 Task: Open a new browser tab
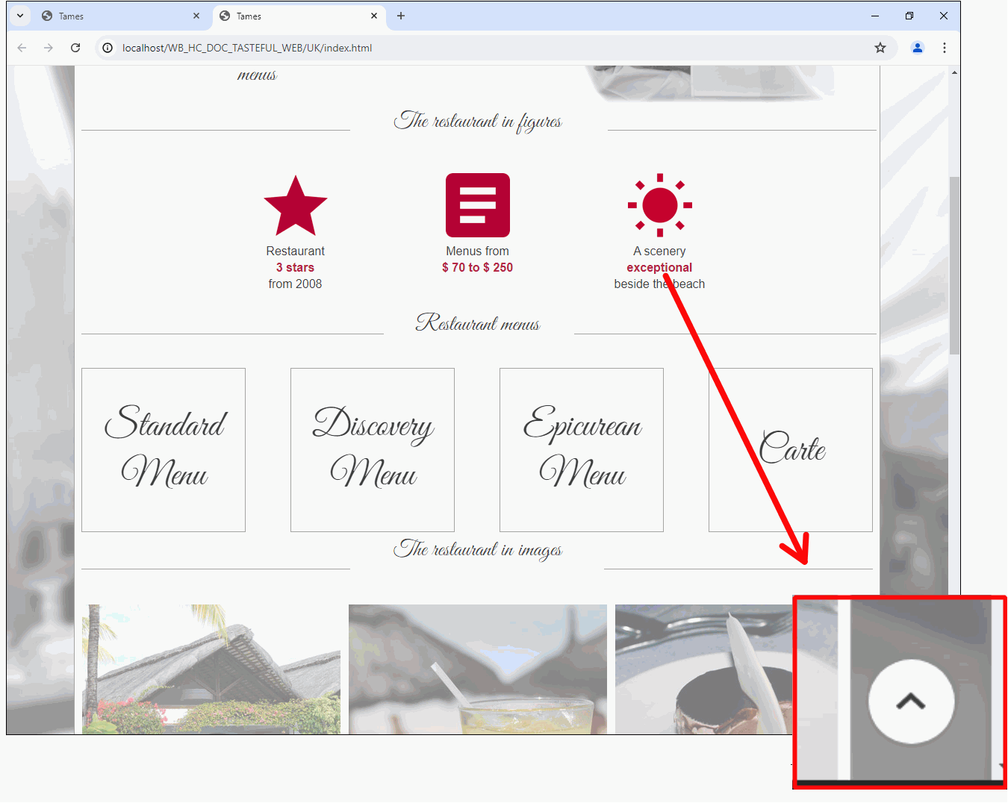point(401,16)
